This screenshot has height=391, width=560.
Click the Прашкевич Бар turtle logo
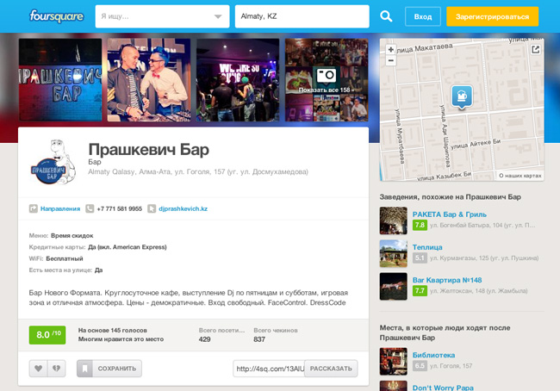53,162
